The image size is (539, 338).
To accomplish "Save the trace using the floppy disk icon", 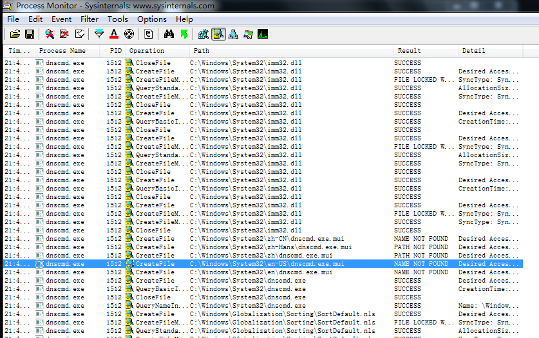I will [x=30, y=34].
